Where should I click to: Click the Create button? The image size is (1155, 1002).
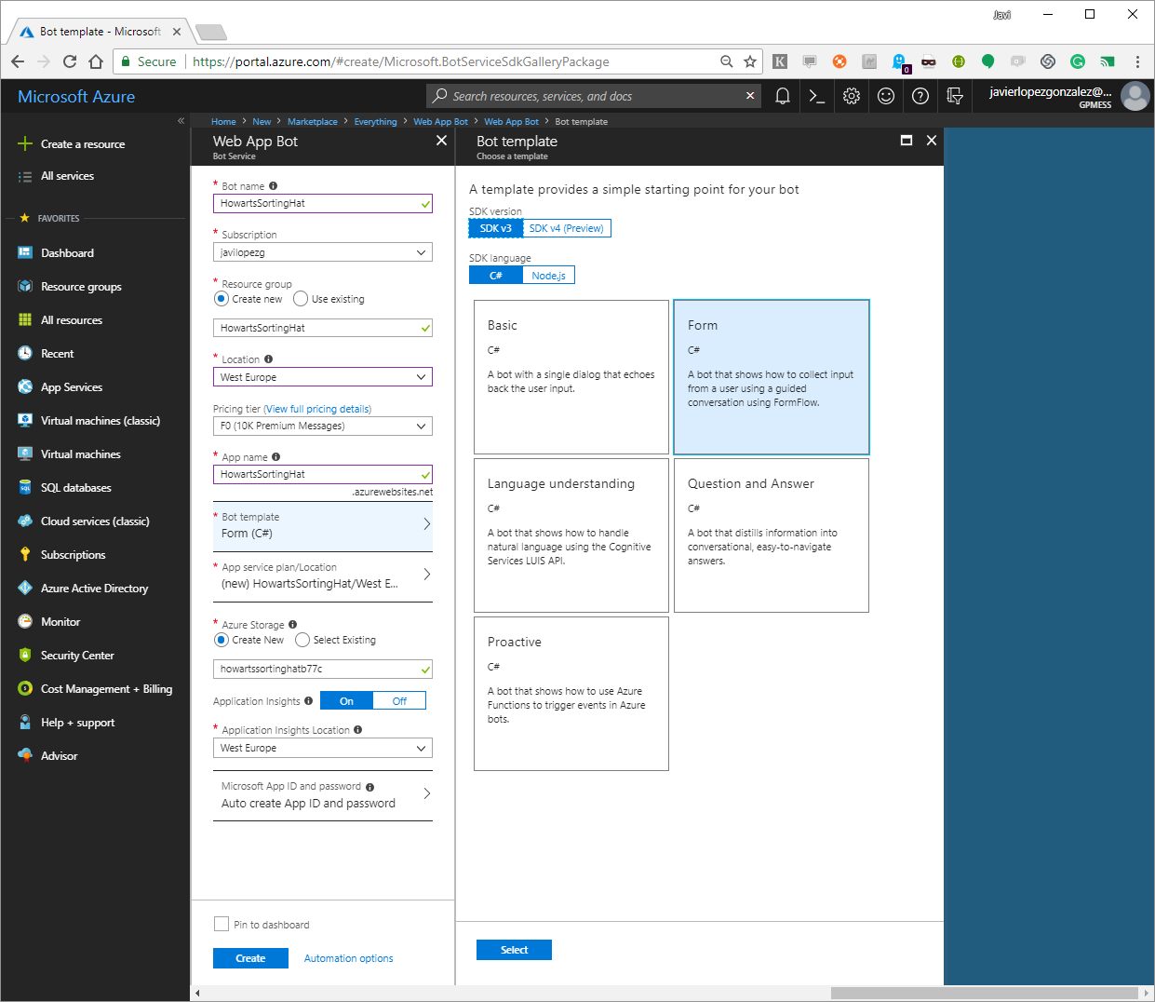tap(250, 957)
